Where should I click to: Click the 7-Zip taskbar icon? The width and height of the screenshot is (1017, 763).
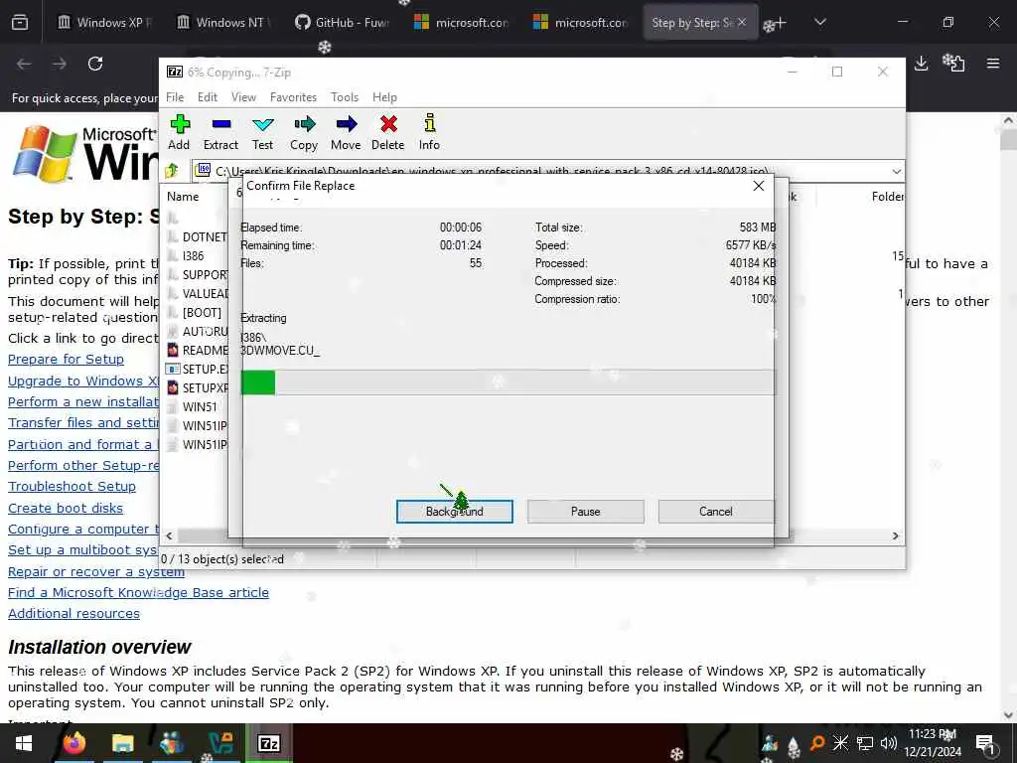click(x=269, y=743)
